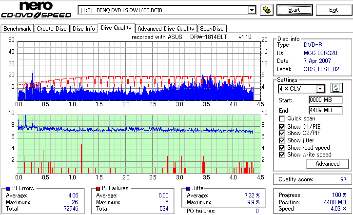
Task: Uncheck Show C1/PIE checkbox
Action: [x=282, y=127]
